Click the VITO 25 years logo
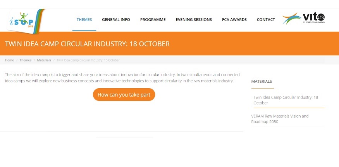Image resolution: width=339 pixels, height=167 pixels. point(303,18)
